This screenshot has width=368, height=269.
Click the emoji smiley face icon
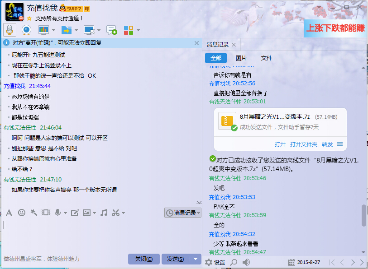(x=21, y=213)
